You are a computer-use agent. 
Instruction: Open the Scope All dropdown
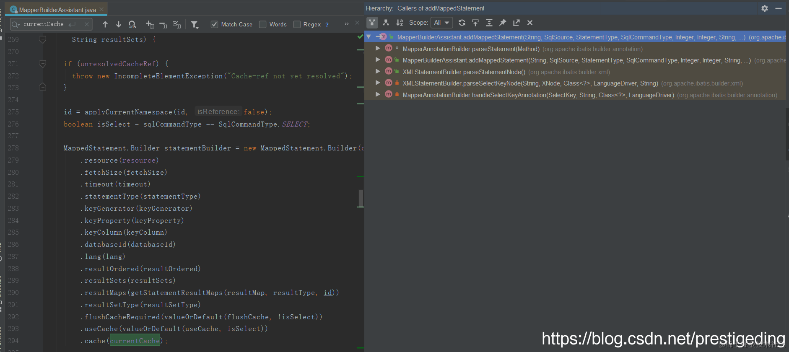[441, 23]
